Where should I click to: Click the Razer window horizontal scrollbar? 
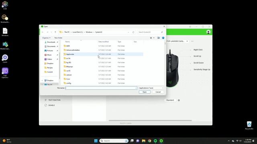coord(150,120)
